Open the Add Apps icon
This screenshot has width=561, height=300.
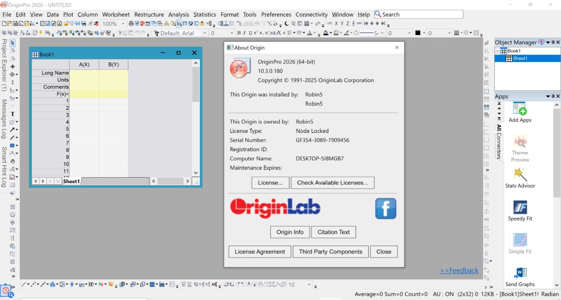point(520,113)
